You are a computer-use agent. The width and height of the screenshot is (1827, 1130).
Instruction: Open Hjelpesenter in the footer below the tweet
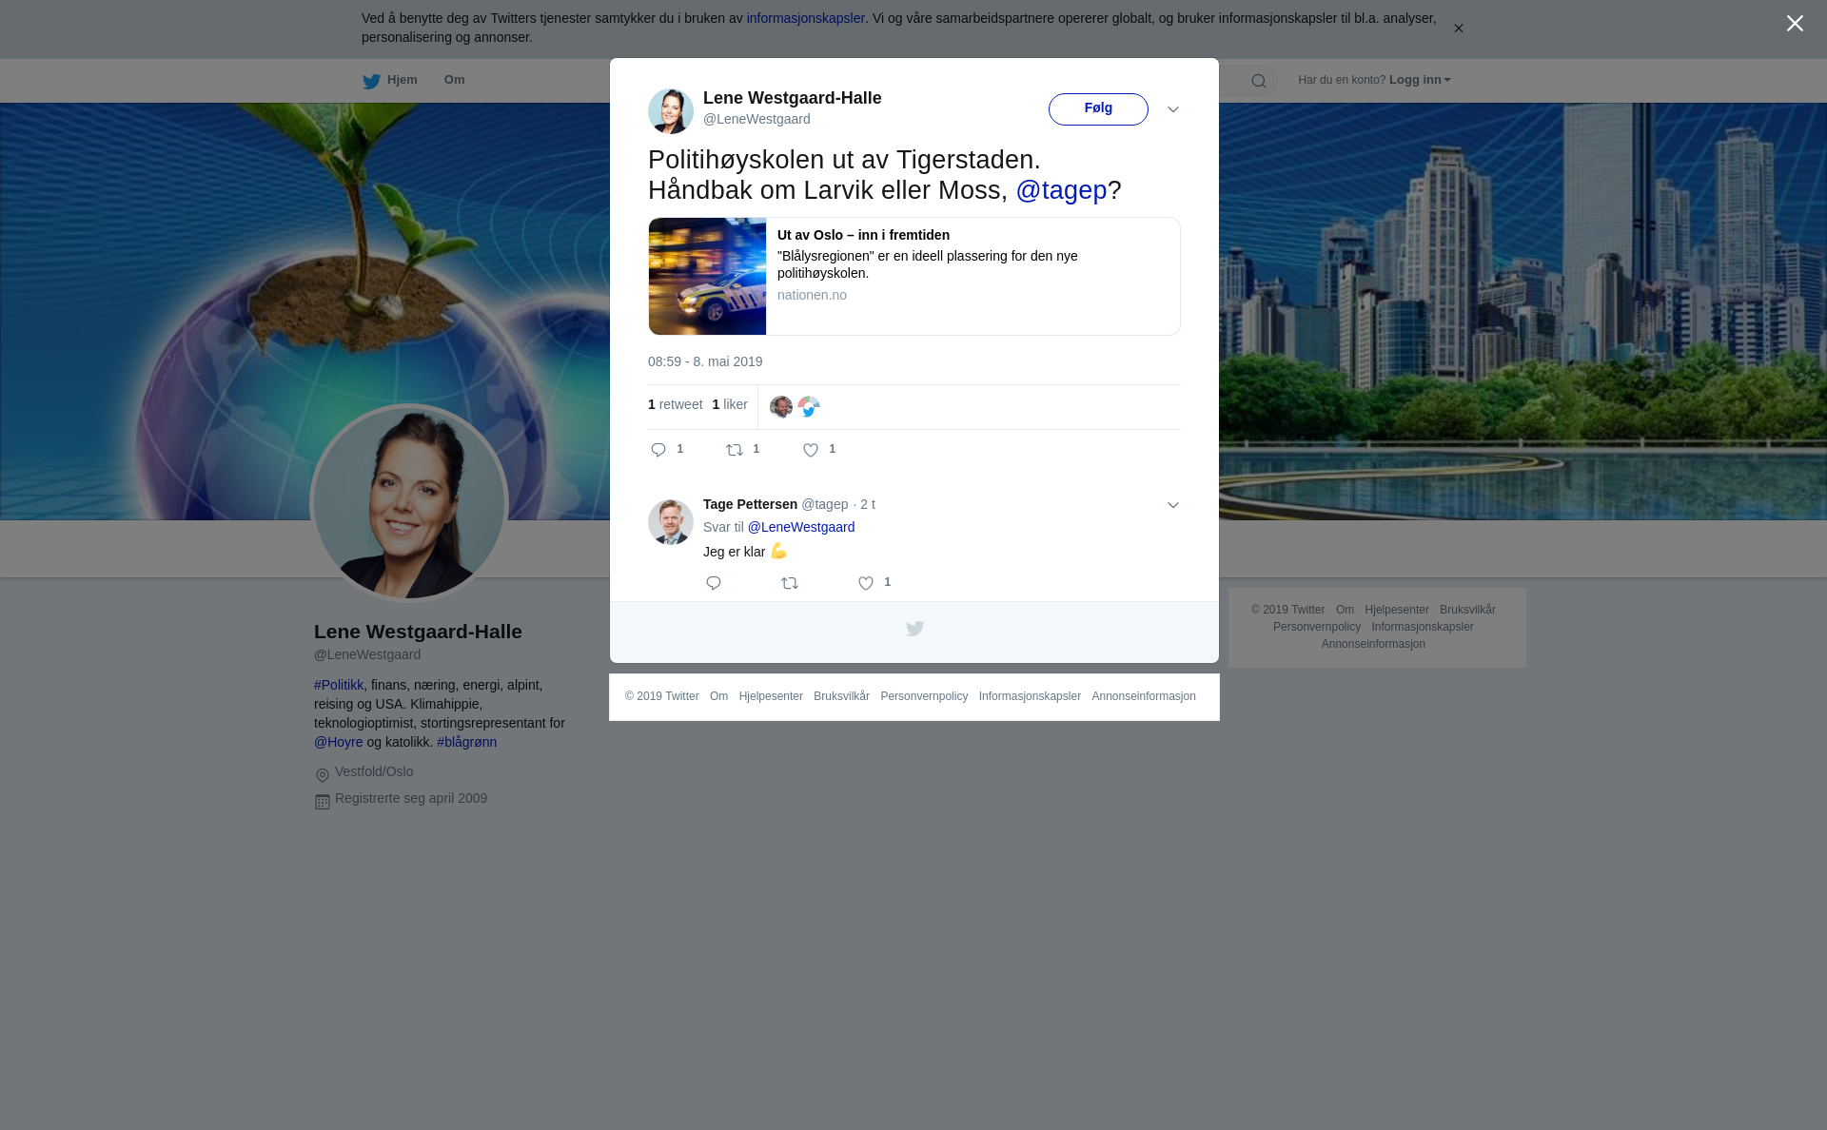(x=771, y=696)
